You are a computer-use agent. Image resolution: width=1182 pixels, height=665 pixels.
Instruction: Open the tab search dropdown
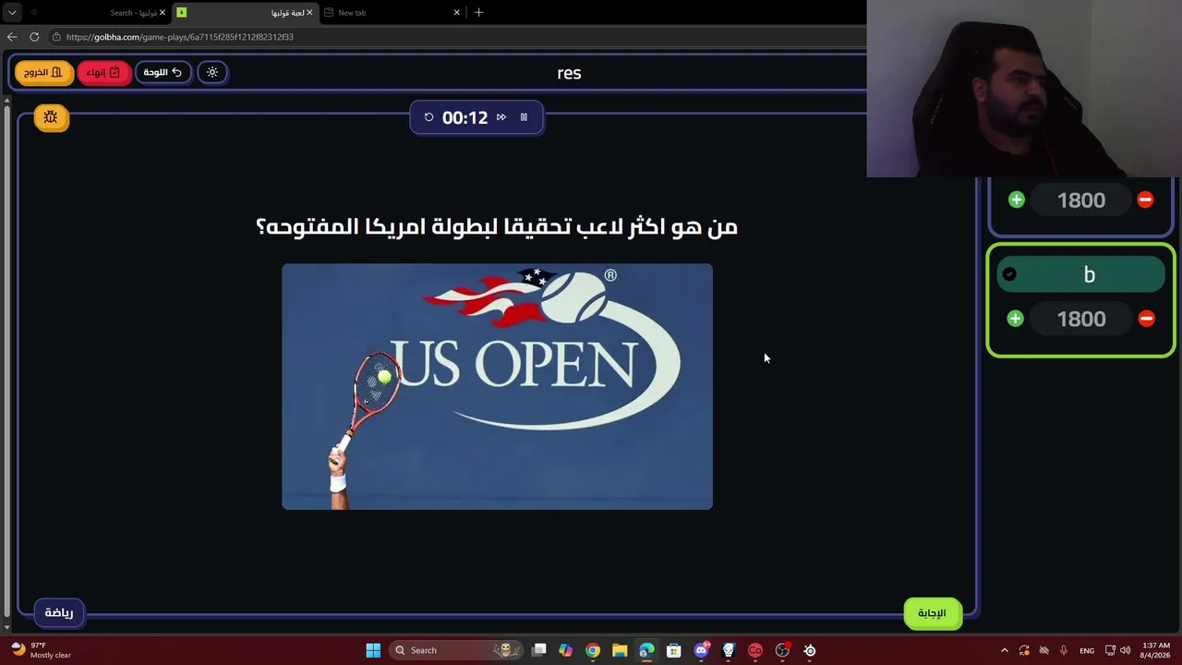12,13
